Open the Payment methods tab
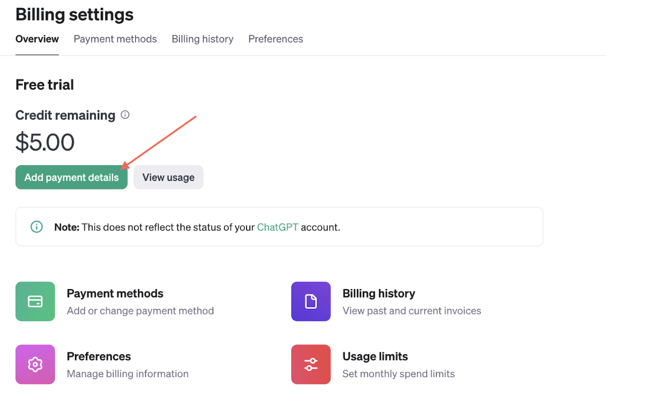This screenshot has width=665, height=417. (x=115, y=39)
